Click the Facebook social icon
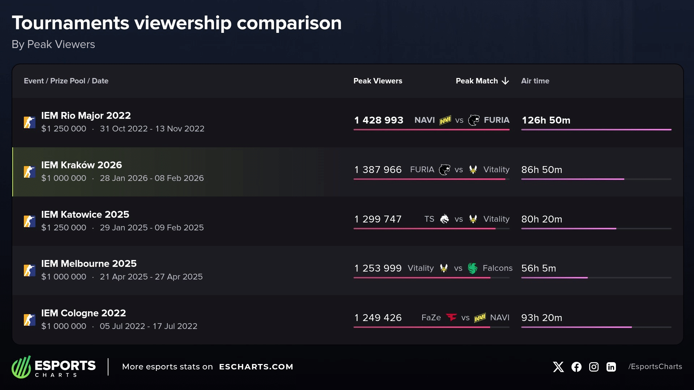Screen dimensions: 694x390 tap(576, 367)
